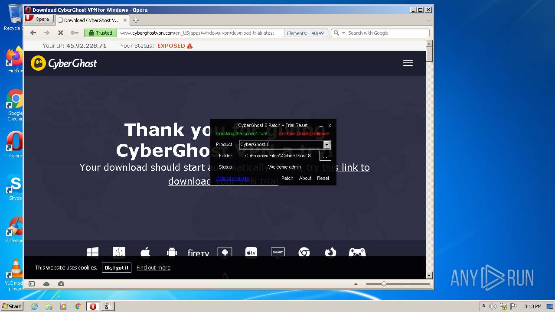This screenshot has height=312, width=555.
Task: Select the Android TV platform icon
Action: [225, 252]
